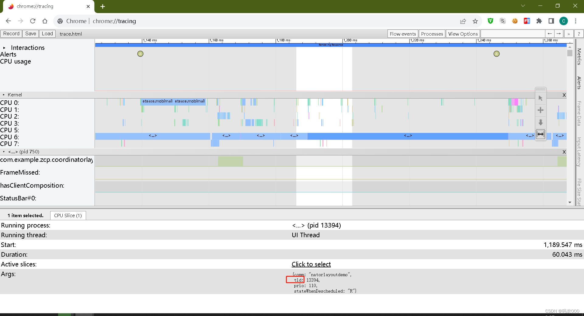Open the Extensions puzzle menu
This screenshot has height=316, width=584.
(539, 21)
